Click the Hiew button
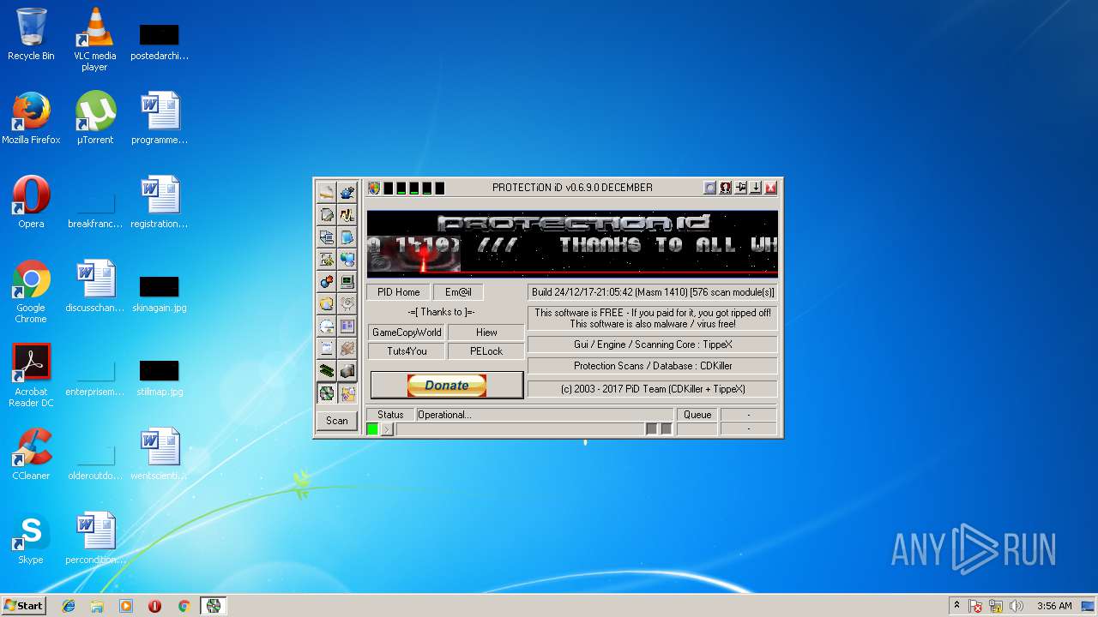1098x617 pixels. click(x=486, y=332)
